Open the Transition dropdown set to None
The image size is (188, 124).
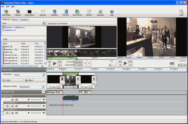[x=29, y=75]
